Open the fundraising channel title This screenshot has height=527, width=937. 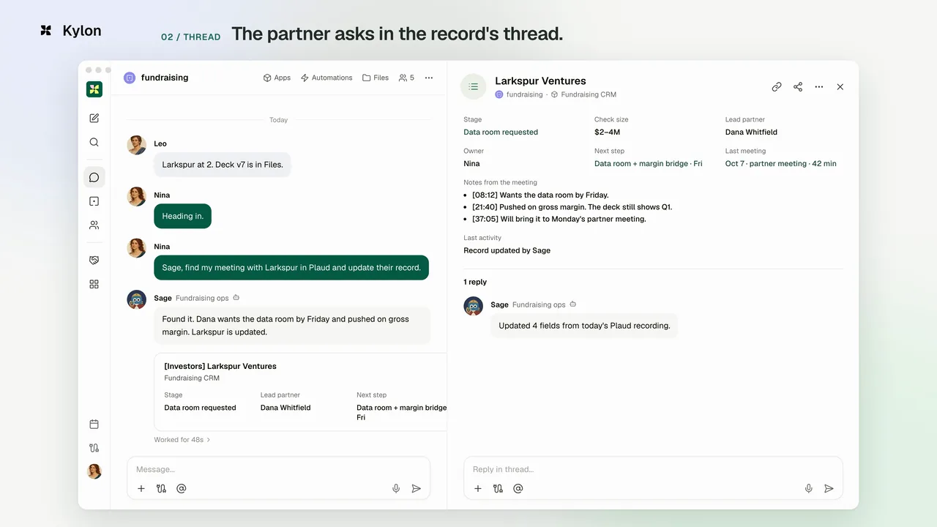165,78
